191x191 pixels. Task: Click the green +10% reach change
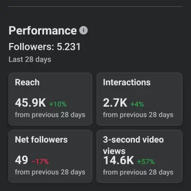tap(58, 105)
